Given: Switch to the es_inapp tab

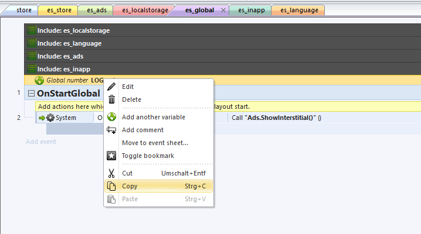Looking at the screenshot, I should (x=254, y=10).
